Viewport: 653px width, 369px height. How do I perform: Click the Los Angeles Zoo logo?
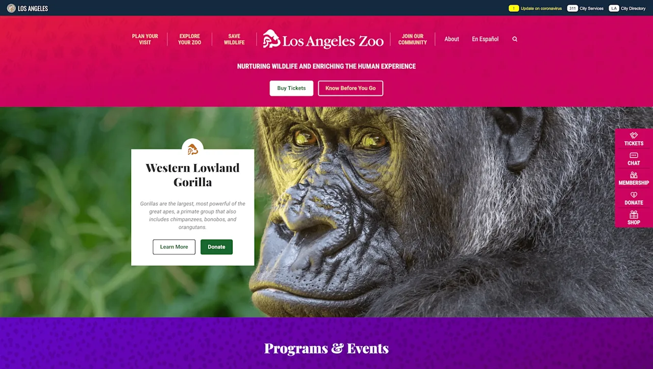(323, 39)
